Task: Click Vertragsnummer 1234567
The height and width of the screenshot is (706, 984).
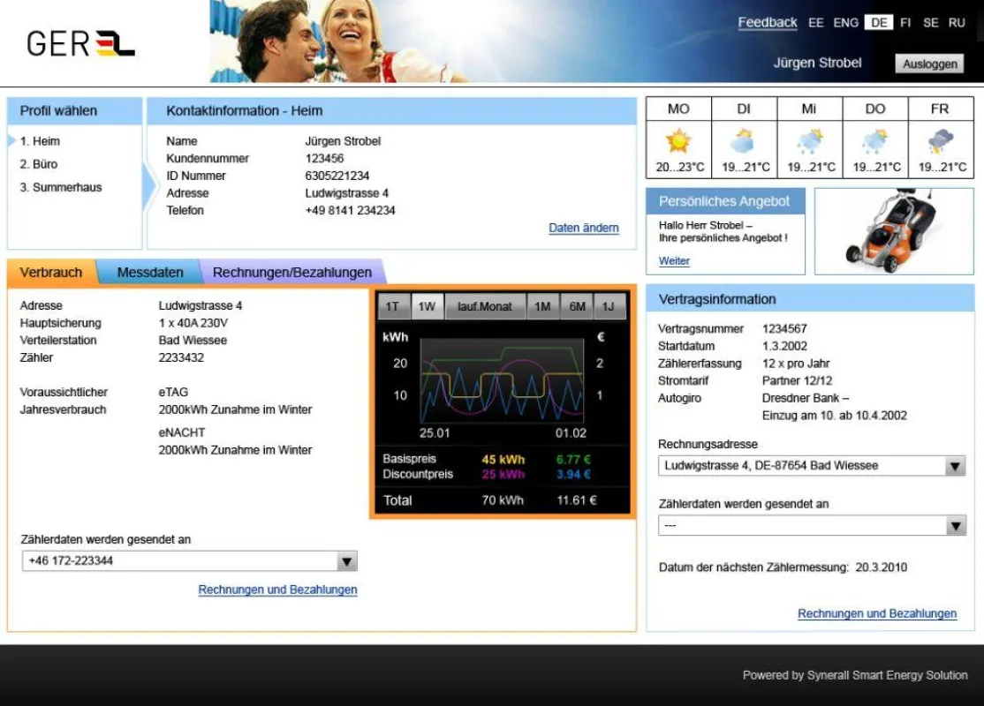Action: 784,328
